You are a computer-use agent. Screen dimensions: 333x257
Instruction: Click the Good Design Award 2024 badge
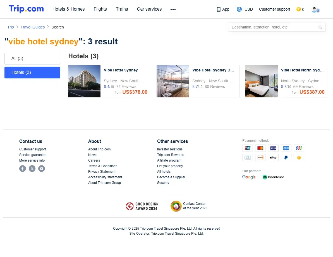click(x=142, y=206)
